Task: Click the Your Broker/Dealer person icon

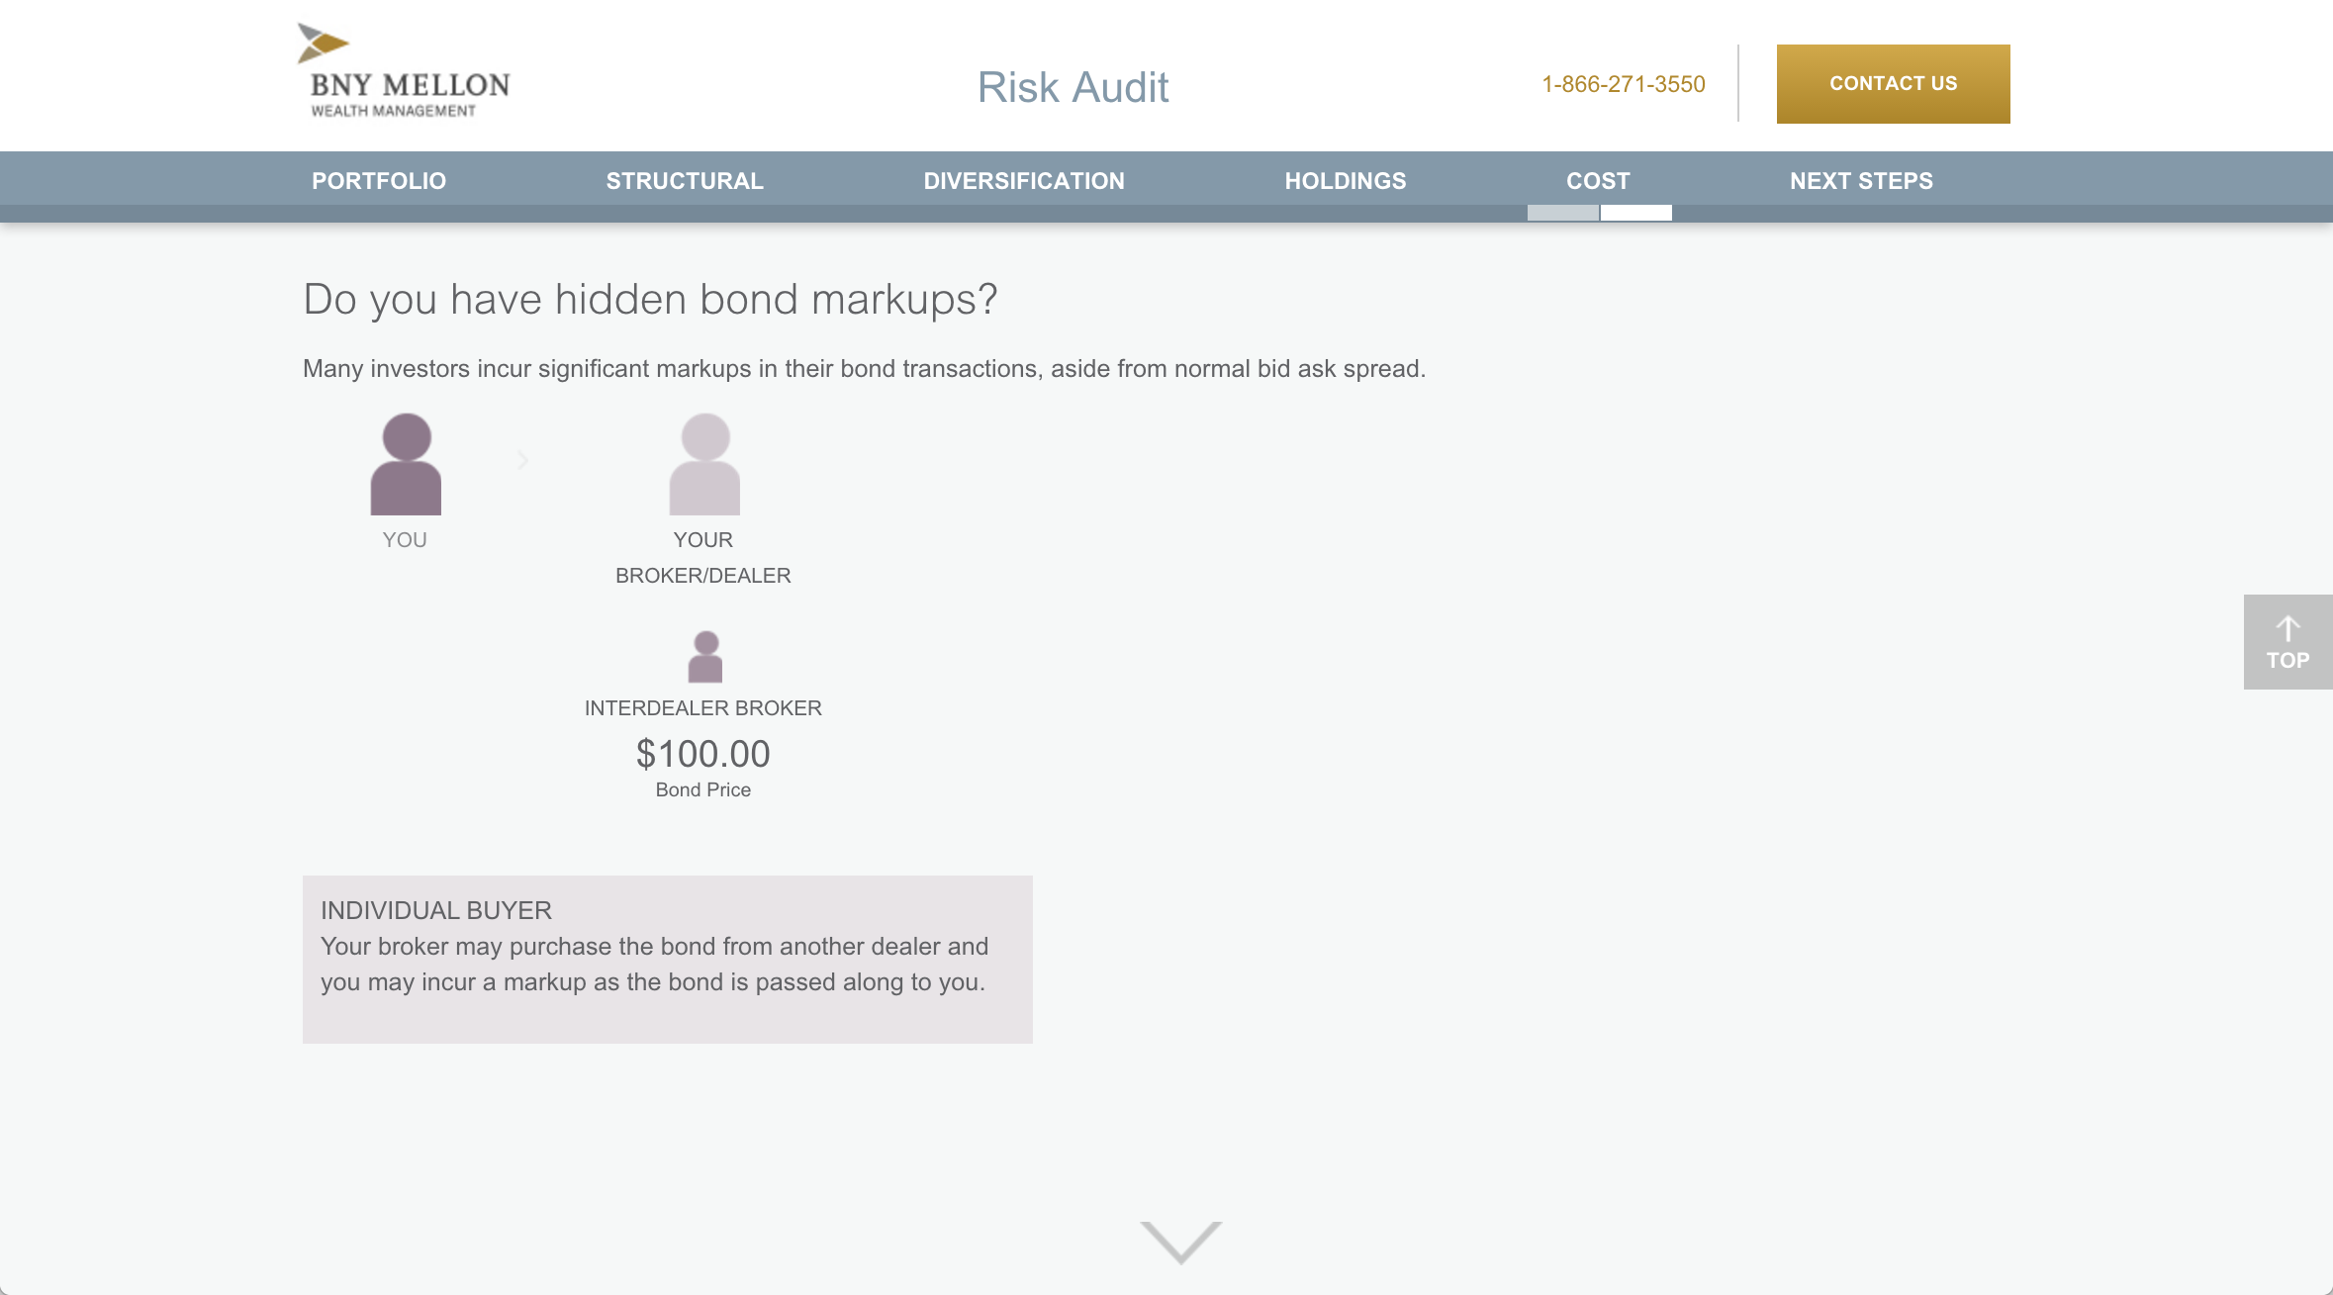Action: click(x=704, y=464)
